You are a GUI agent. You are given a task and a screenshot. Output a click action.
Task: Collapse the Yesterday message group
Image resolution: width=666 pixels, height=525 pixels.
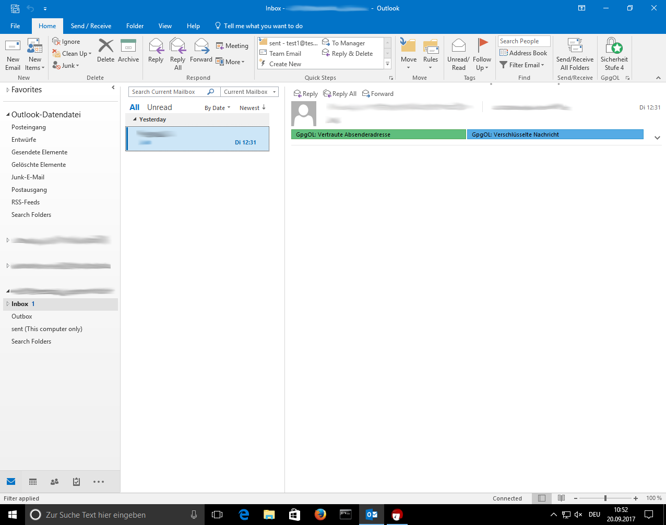[135, 119]
